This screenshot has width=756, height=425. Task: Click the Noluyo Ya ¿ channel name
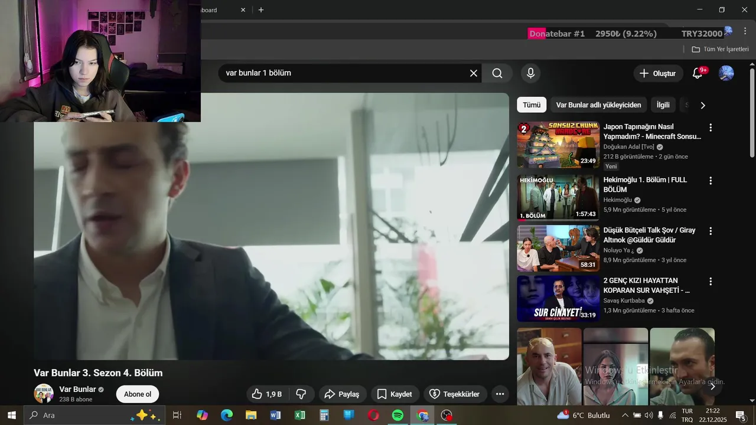tap(618, 250)
